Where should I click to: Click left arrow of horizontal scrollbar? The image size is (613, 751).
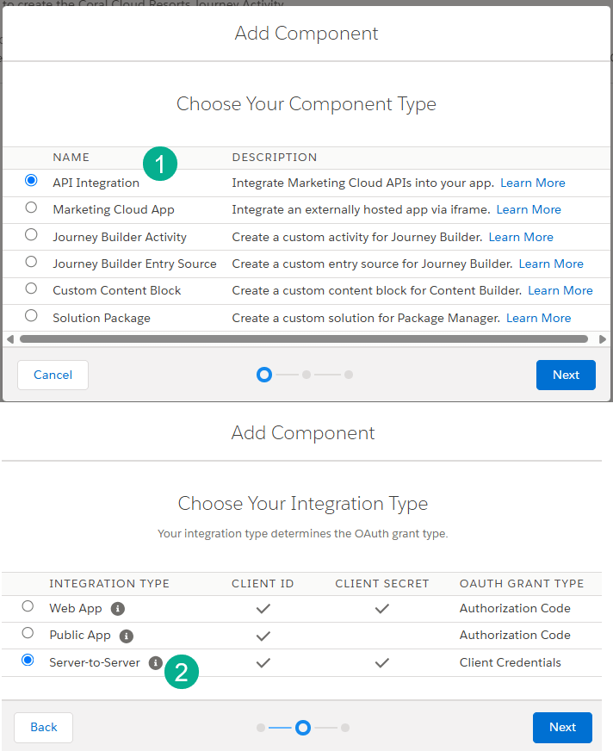click(x=10, y=339)
